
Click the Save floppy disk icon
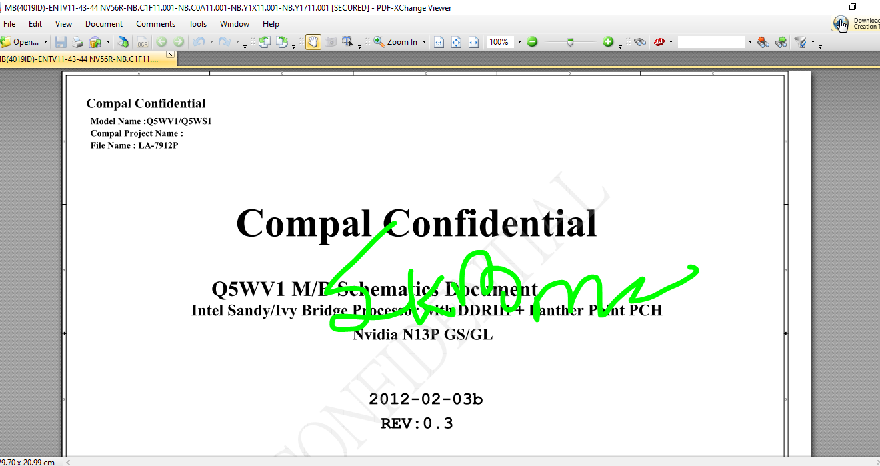pyautogui.click(x=61, y=42)
